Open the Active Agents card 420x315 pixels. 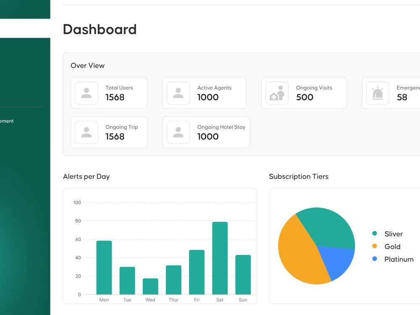point(205,93)
